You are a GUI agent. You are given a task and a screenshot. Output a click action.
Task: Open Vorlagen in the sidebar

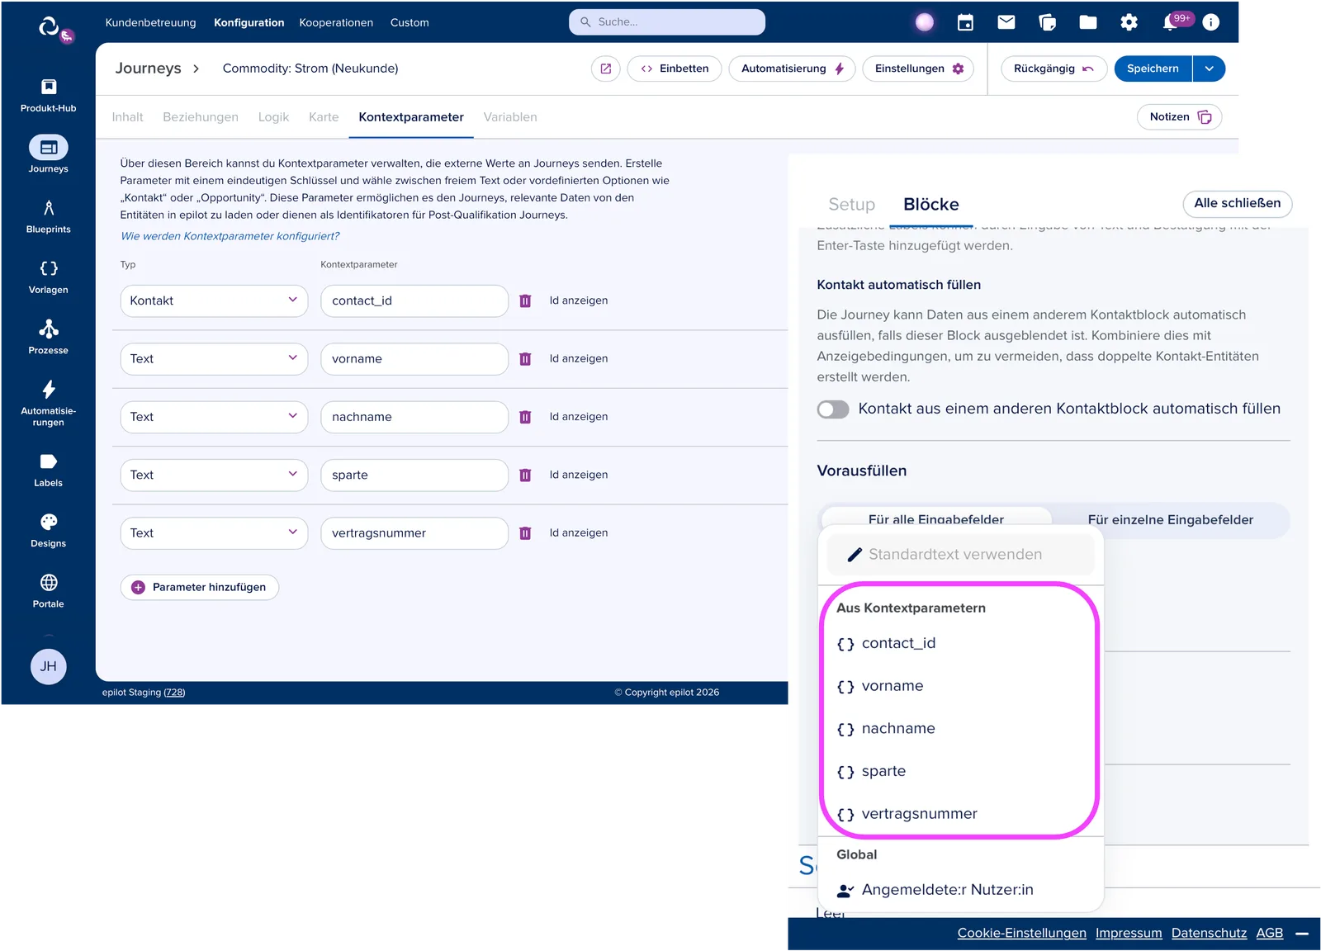tap(49, 277)
